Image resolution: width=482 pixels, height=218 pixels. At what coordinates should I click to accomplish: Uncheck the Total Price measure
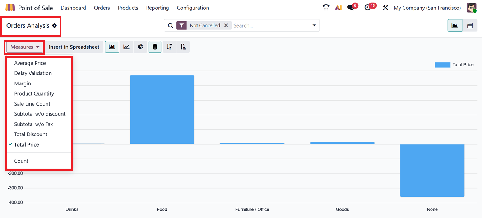27,144
